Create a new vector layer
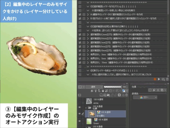170x128 pixels. [x=105, y=95]
